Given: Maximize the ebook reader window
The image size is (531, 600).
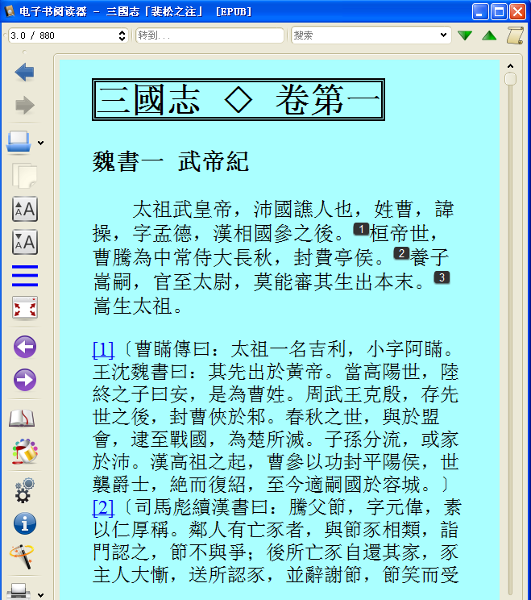Looking at the screenshot, I should 499,11.
